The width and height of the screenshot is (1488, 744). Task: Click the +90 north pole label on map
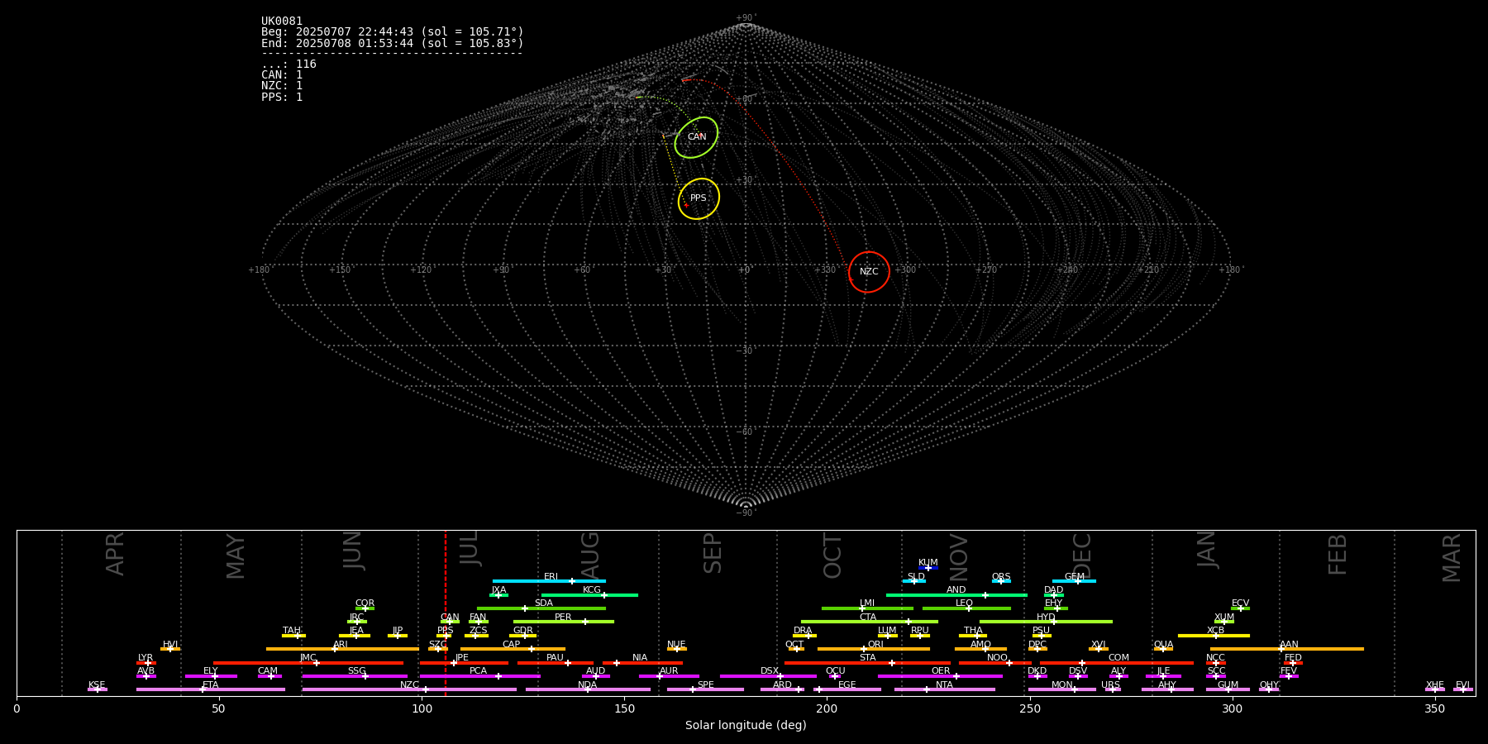[x=745, y=18]
